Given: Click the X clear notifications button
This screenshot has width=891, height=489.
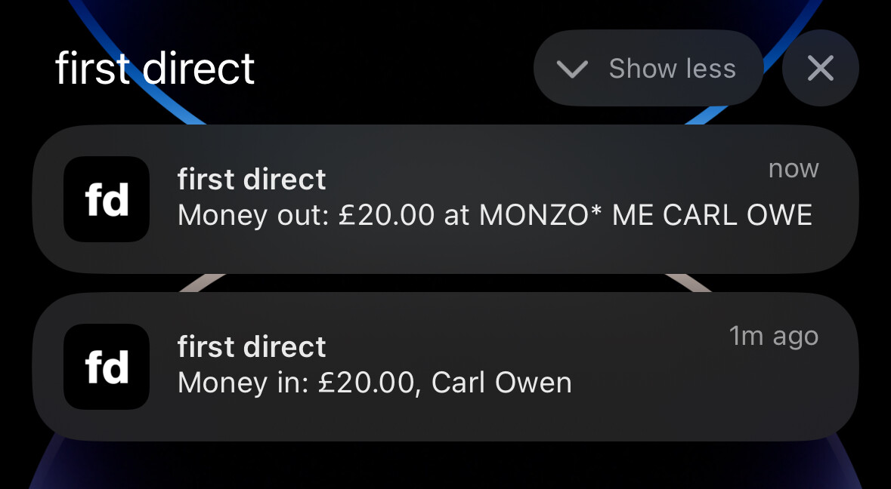Looking at the screenshot, I should (x=820, y=69).
